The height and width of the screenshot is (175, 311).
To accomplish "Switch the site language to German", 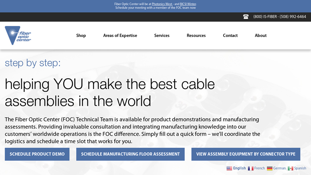I will 280,168.
